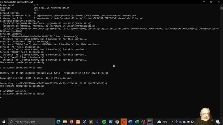Screen dimensions: 223x125
Task: Click the taskbar search box
Action: 31,122
